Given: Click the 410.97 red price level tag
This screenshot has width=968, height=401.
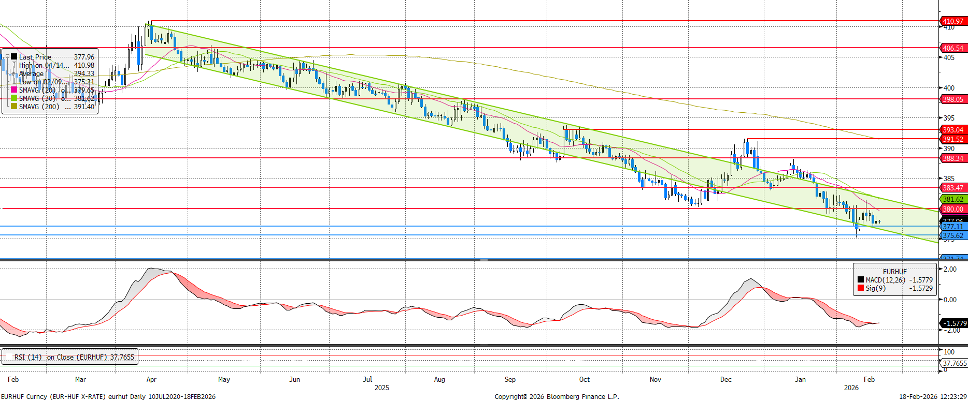Looking at the screenshot, I should tap(952, 21).
